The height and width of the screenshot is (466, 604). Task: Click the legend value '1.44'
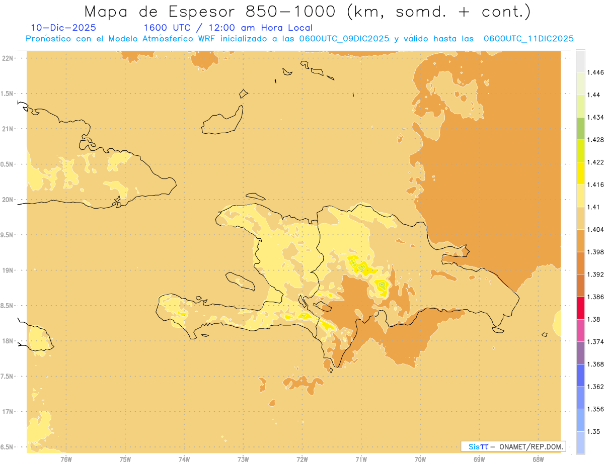594,95
